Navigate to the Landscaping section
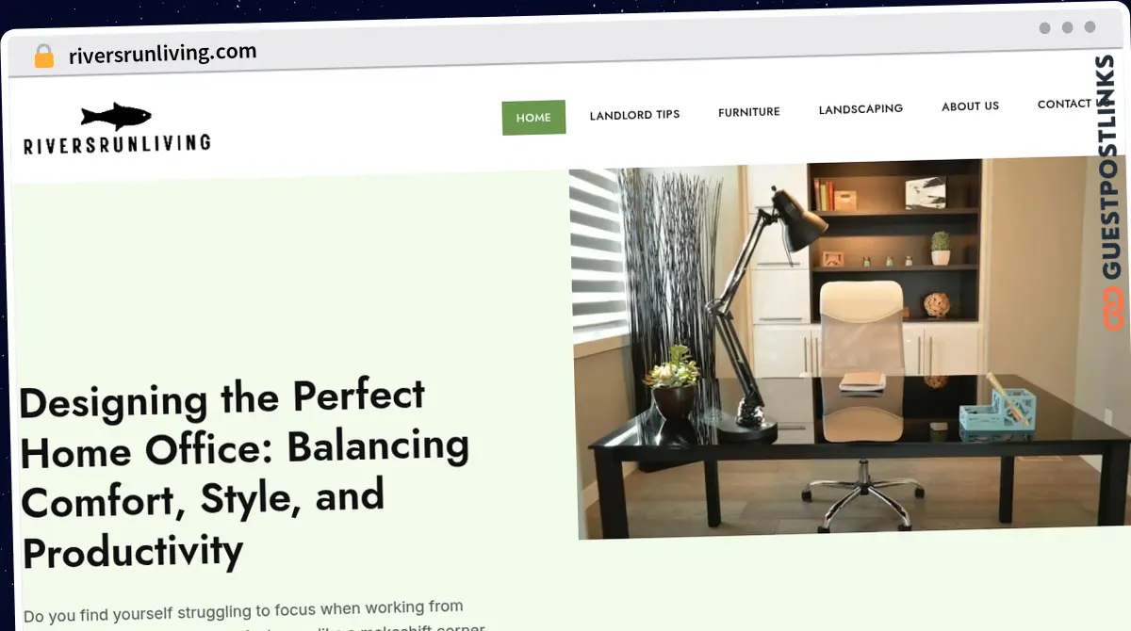Image resolution: width=1131 pixels, height=631 pixels. coord(860,109)
